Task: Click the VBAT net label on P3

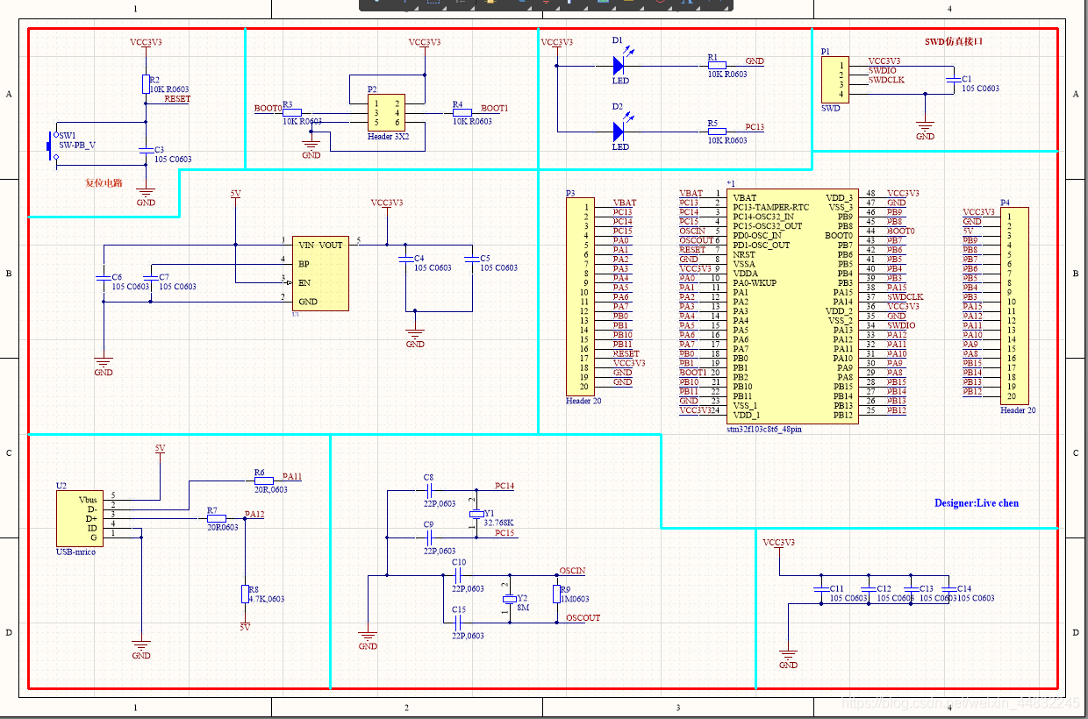Action: [x=624, y=203]
